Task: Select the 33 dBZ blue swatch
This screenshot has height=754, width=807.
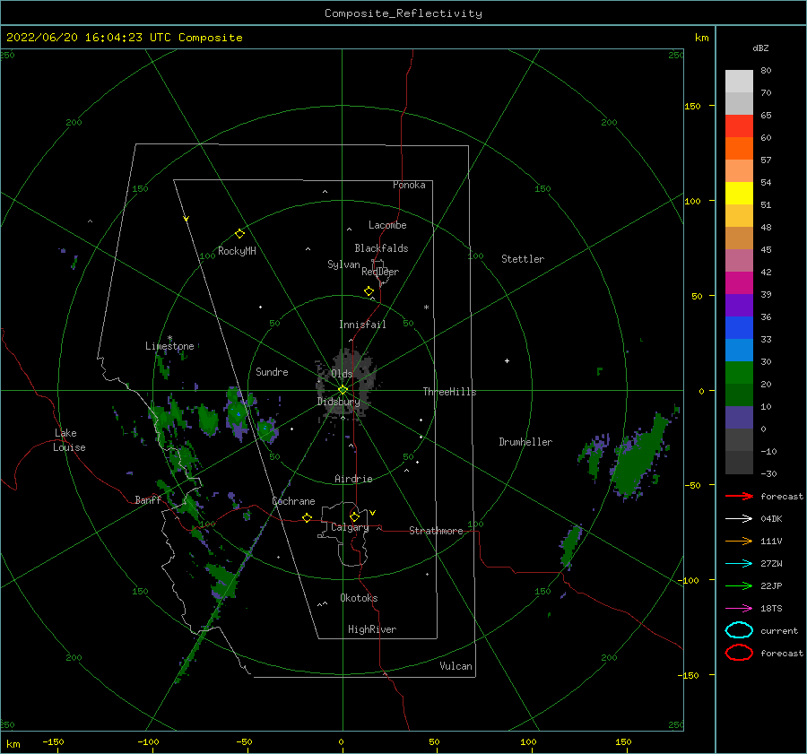Action: (x=739, y=350)
